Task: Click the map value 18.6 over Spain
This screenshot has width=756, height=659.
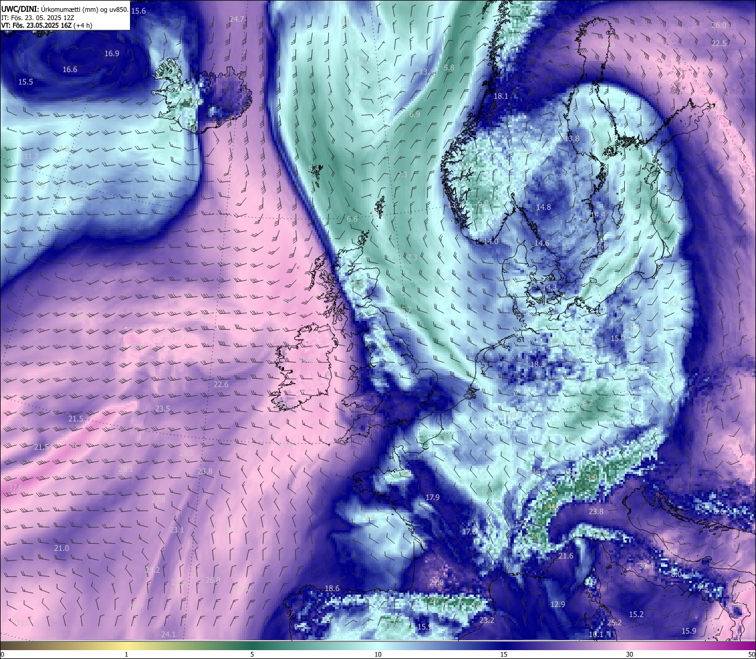Action: point(332,589)
